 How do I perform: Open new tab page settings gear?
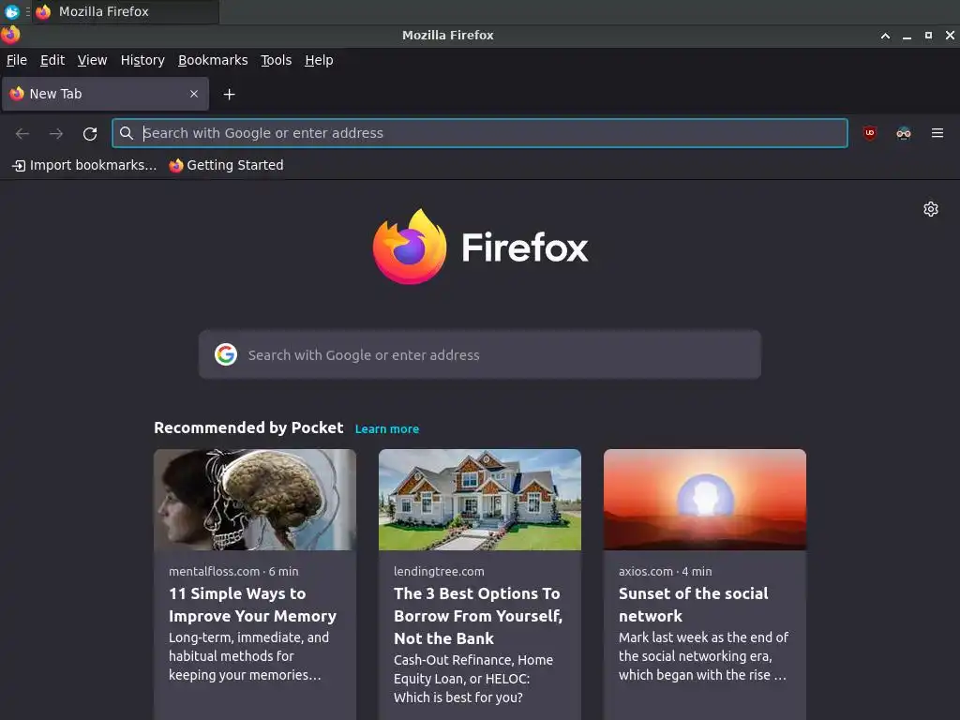931,209
